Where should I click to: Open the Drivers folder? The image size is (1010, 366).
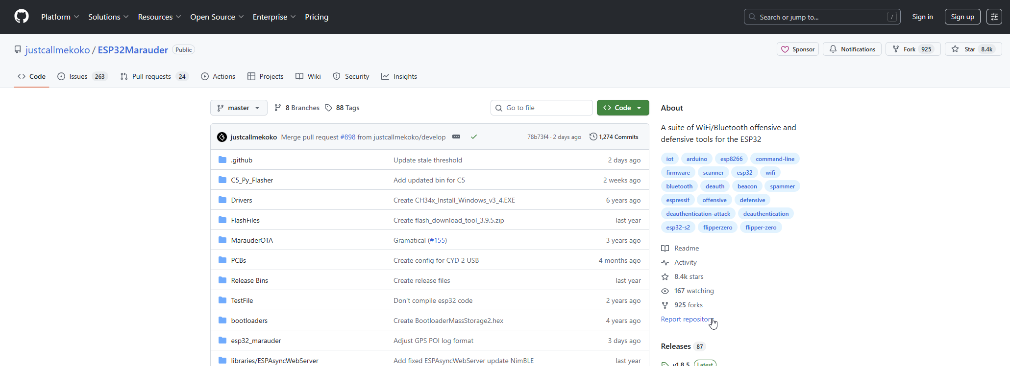(x=242, y=200)
